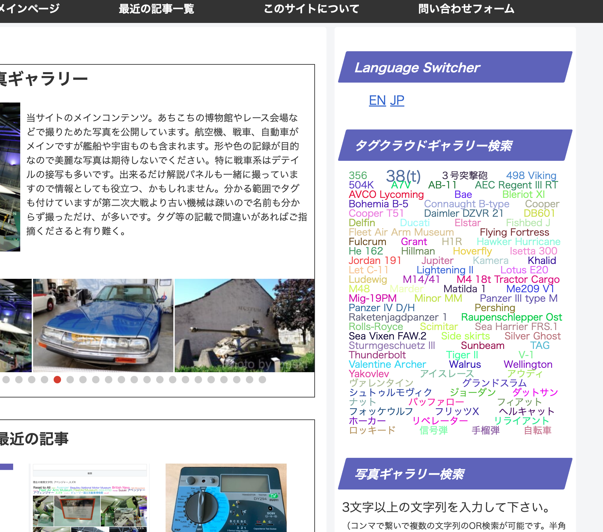Screen dimensions: 603x532
Task: Open the Matilda 1 tag
Action: [x=464, y=289]
